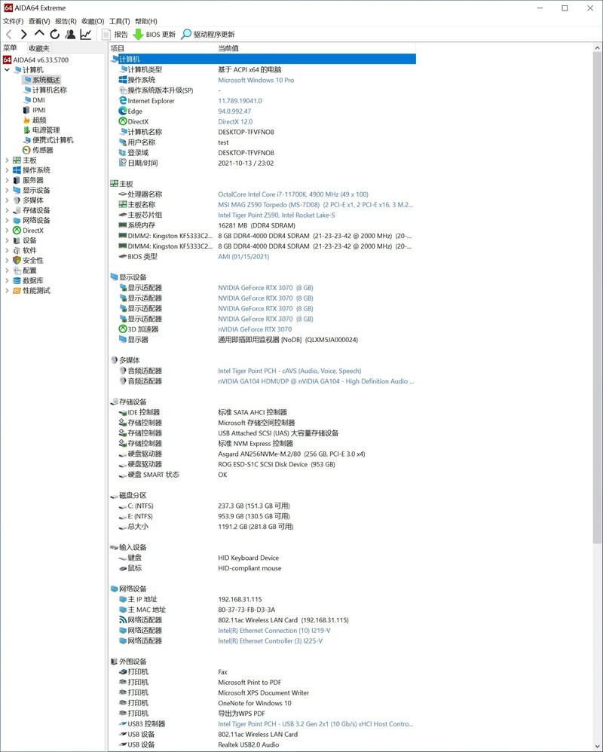Expand the 存储设备 tree node
603x752 pixels.
[x=7, y=210]
